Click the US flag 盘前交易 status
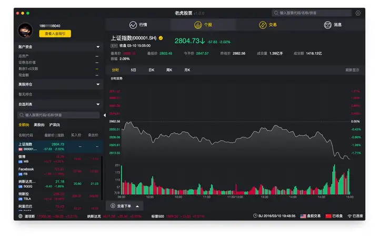Image resolution: width=379 pixels, height=240 pixels. (x=311, y=216)
